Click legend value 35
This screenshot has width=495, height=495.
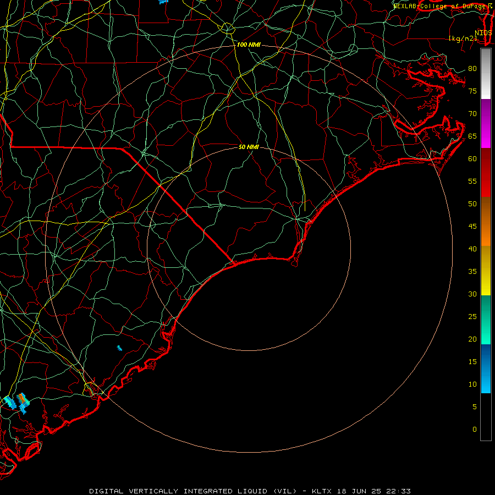[472, 272]
